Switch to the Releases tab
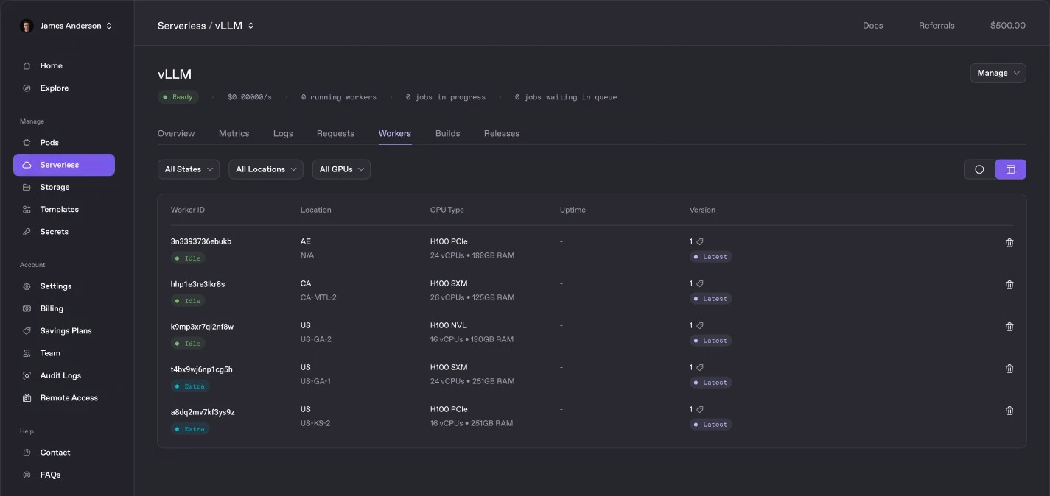Image resolution: width=1050 pixels, height=496 pixels. point(502,133)
